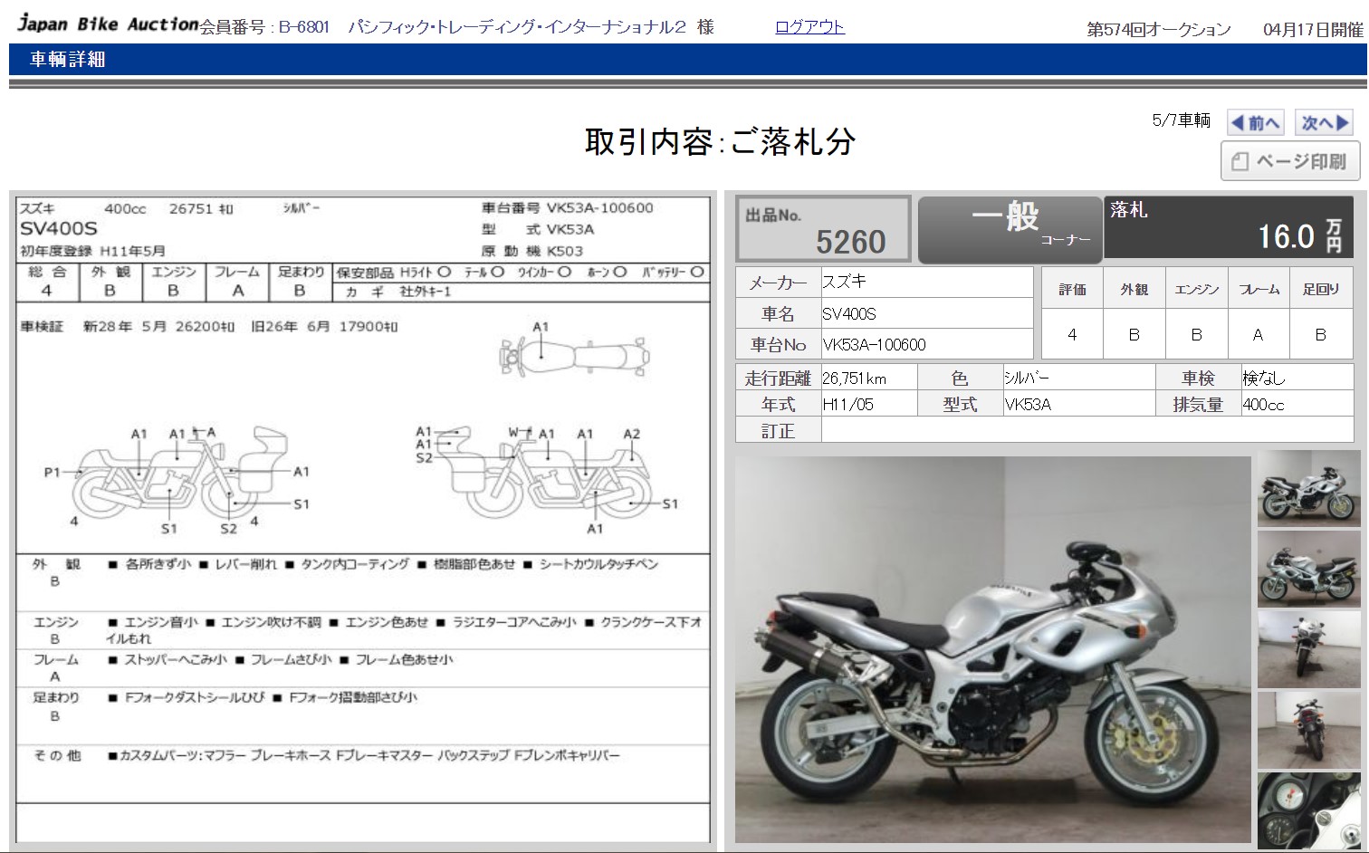Select the second angled front-view thumbnail

[x=1308, y=569]
